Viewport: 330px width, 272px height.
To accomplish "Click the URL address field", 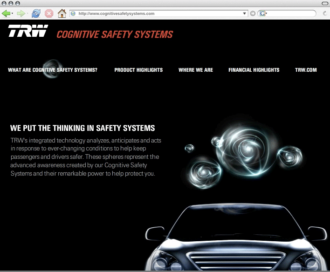I will coord(159,14).
